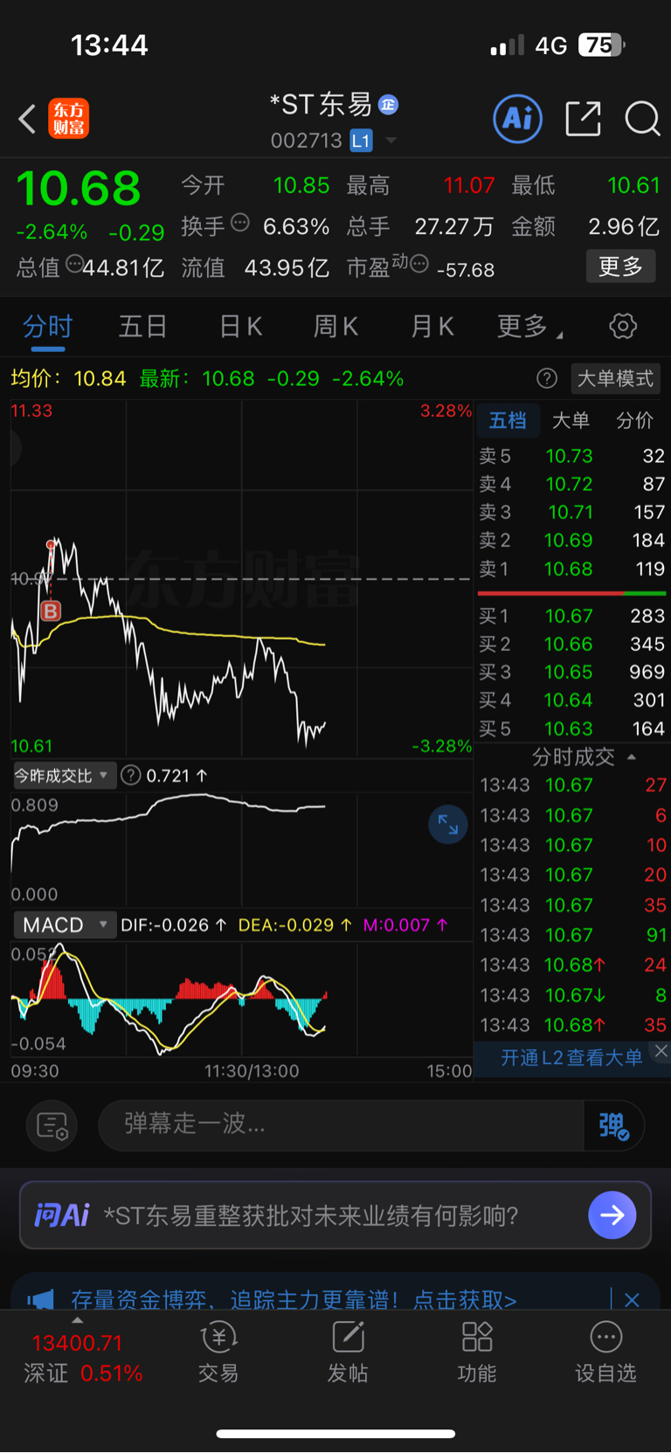Screen dimensions: 671x1453
Task: Tap the info icon beside 市盈动
Action: [x=419, y=263]
